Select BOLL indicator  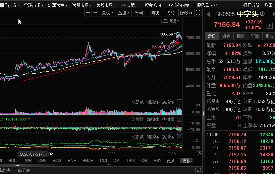pyautogui.click(x=13, y=161)
